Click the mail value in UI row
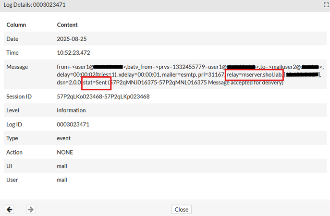This screenshot has width=330, height=216. [62, 166]
